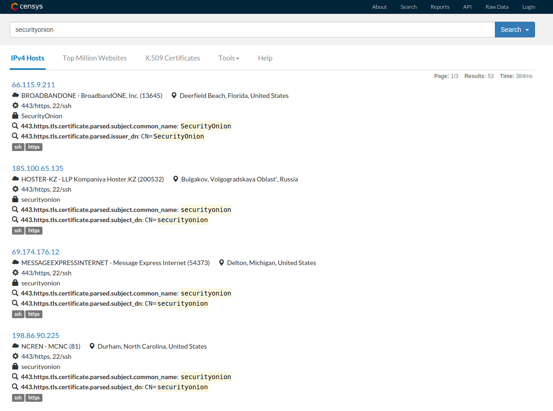Click magnifier for 66.115.9.211 common_name field
The image size is (553, 411).
[15, 126]
